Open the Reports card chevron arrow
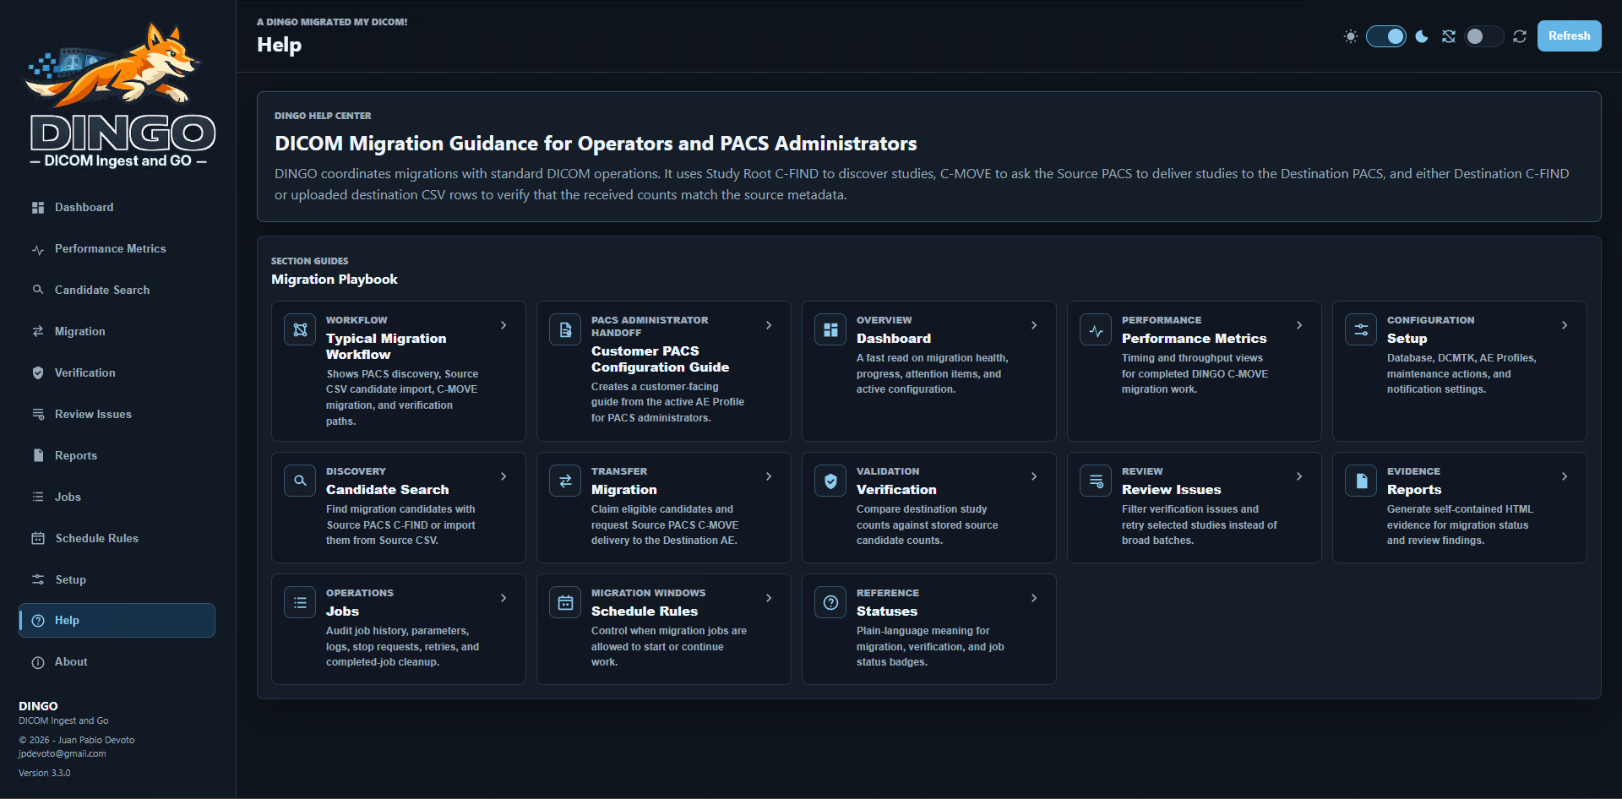Screen dimensions: 1622x799 1565,476
